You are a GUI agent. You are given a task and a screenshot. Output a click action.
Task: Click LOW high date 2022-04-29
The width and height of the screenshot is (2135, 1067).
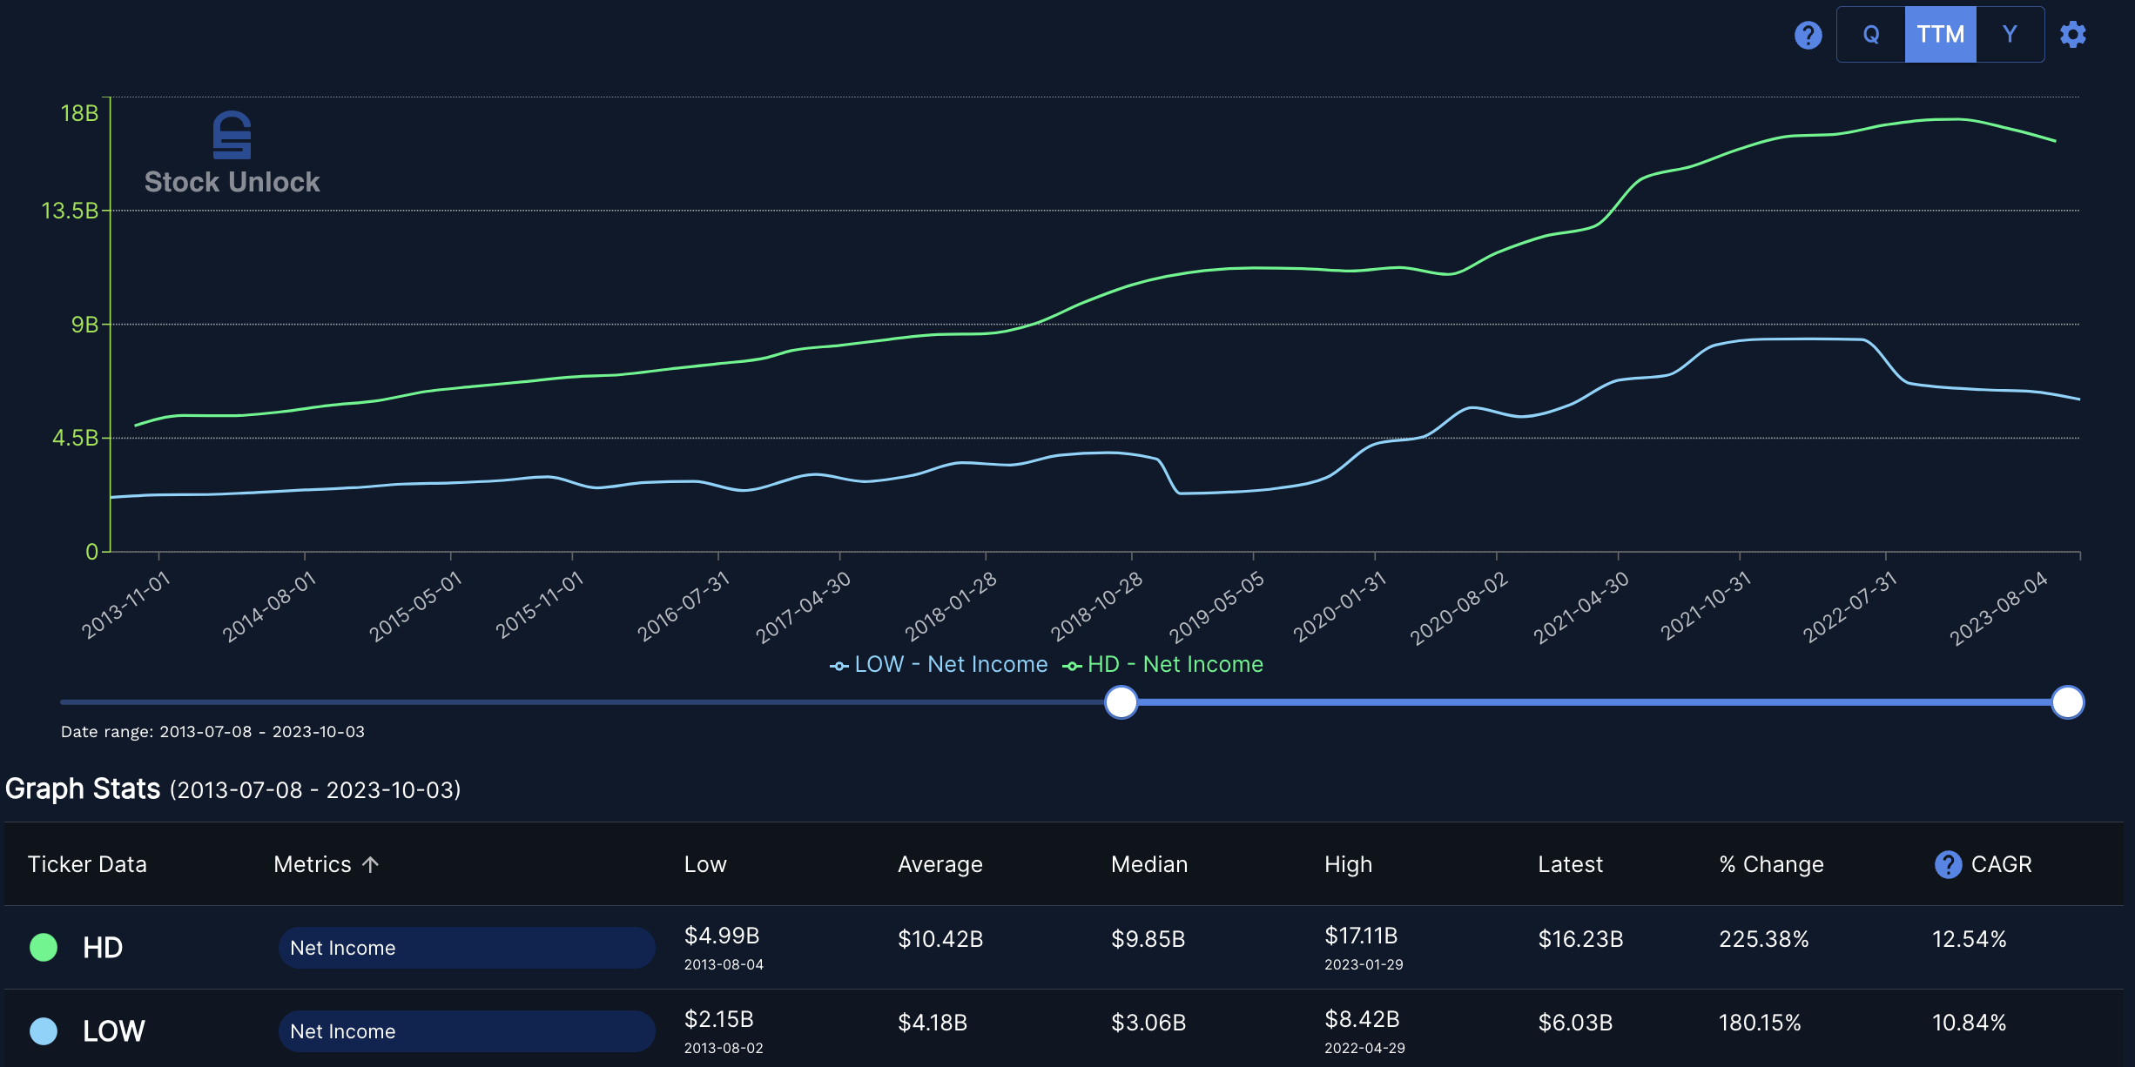[x=1364, y=1048]
